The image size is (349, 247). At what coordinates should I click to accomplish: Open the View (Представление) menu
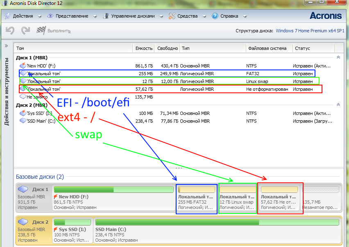[x=72, y=16]
